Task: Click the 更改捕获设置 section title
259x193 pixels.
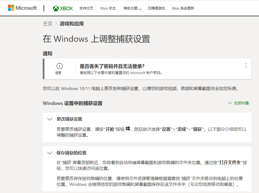Action: [x=69, y=119]
